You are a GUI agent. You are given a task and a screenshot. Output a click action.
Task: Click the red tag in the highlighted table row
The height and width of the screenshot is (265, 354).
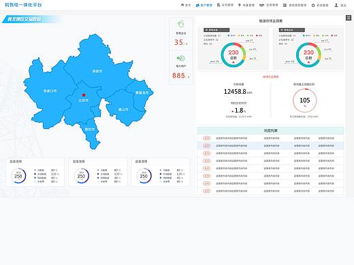[206, 145]
